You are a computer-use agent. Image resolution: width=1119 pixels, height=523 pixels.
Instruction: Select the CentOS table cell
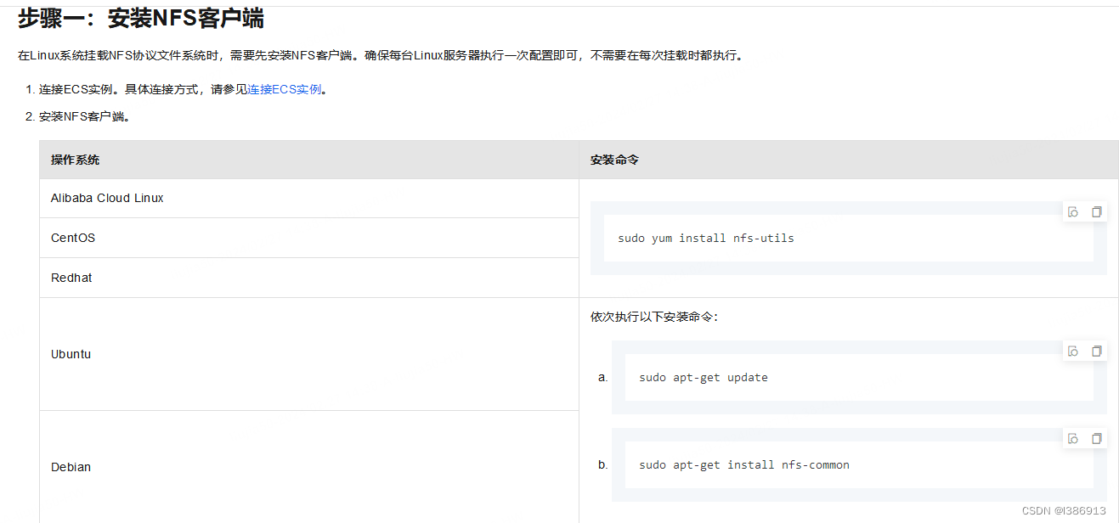pos(309,238)
